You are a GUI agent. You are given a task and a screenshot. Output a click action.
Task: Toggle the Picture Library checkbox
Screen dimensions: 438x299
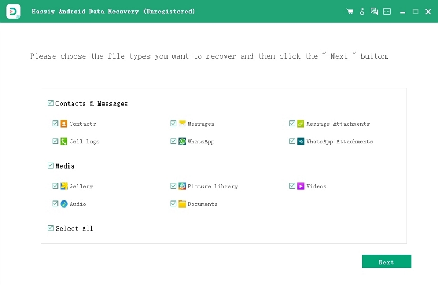pyautogui.click(x=174, y=186)
